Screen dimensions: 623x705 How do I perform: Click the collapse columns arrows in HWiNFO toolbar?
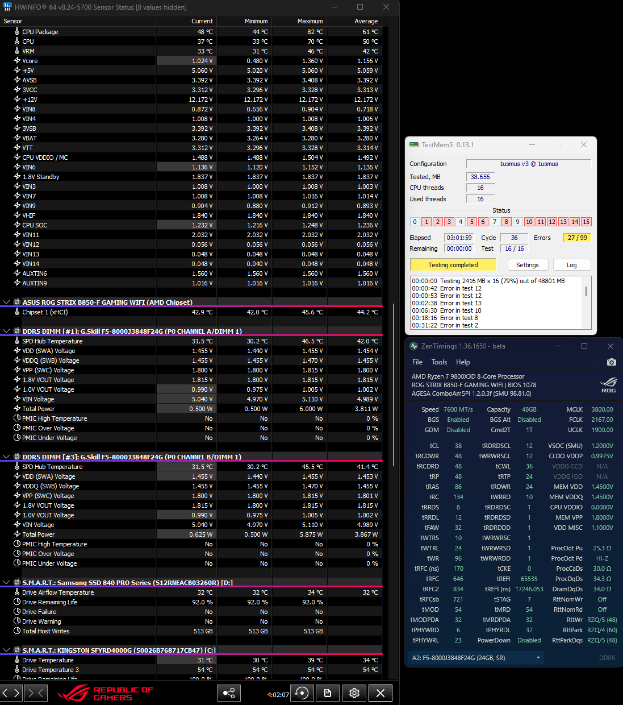pos(35,692)
